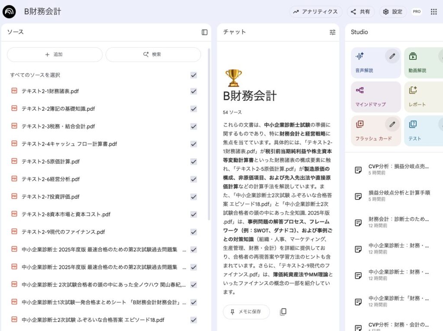Open アナリティクス from the top bar
Image resolution: width=443 pixels, height=331 pixels.
tap(316, 12)
